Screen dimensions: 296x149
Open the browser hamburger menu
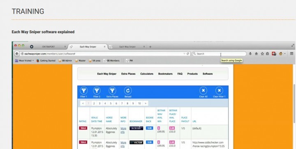291,54
